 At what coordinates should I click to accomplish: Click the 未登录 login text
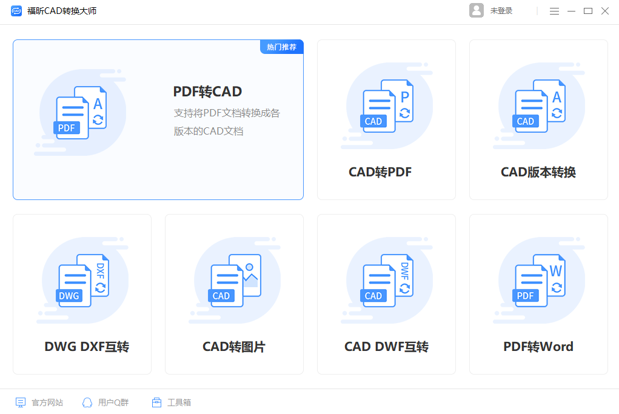click(x=501, y=11)
